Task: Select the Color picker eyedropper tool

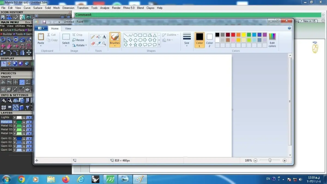Action: (99, 44)
